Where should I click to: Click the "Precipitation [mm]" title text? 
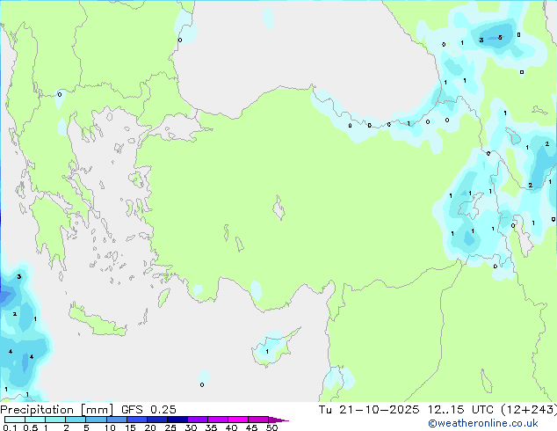point(57,410)
